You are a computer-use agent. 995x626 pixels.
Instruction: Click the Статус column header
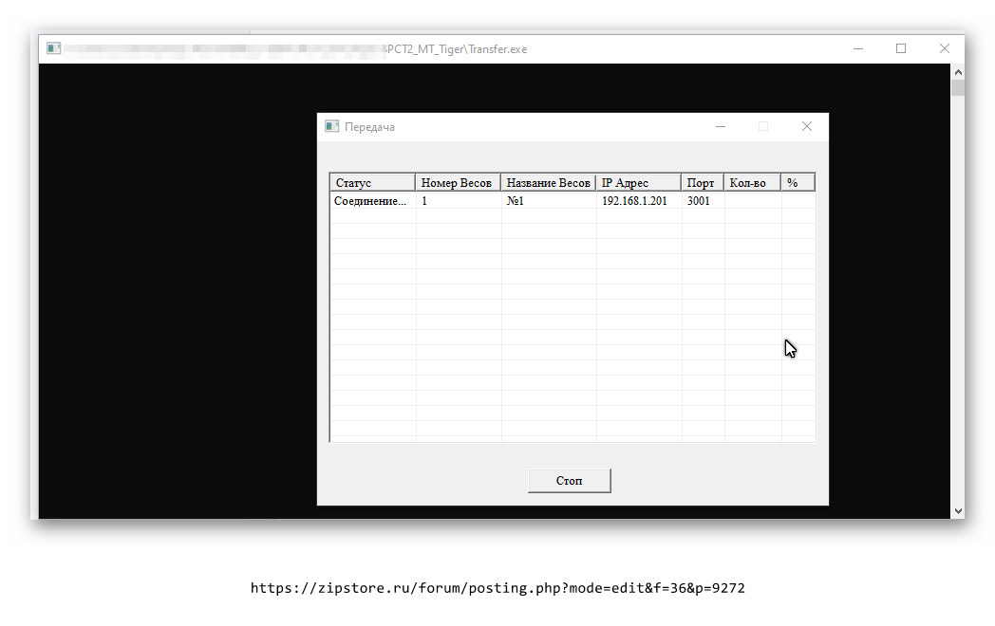pyautogui.click(x=372, y=183)
